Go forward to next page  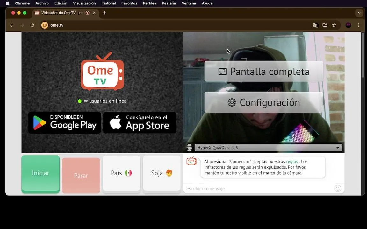[x=22, y=25]
